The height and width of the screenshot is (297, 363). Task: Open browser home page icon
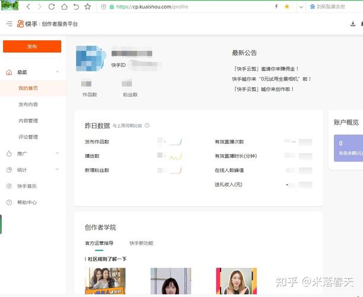click(64, 7)
